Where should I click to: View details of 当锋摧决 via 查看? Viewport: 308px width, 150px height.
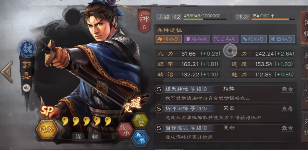287,128
